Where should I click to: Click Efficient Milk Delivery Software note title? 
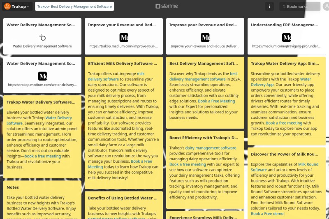click(123, 64)
